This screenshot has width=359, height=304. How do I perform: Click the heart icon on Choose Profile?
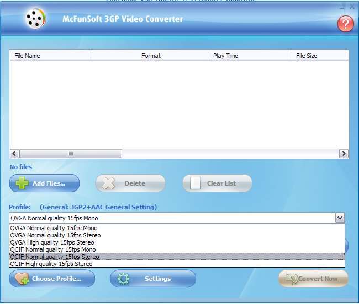tap(22, 279)
